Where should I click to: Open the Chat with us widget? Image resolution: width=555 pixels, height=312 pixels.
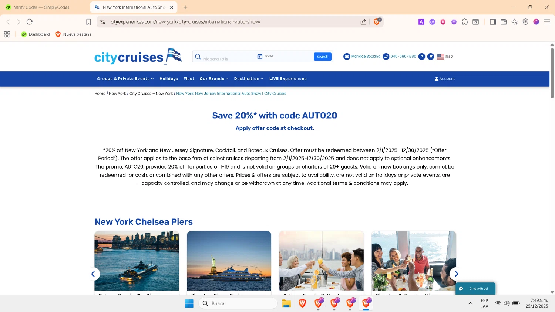point(475,289)
